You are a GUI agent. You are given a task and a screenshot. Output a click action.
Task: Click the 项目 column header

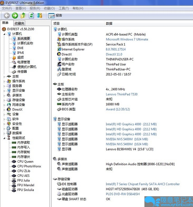click(x=78, y=23)
